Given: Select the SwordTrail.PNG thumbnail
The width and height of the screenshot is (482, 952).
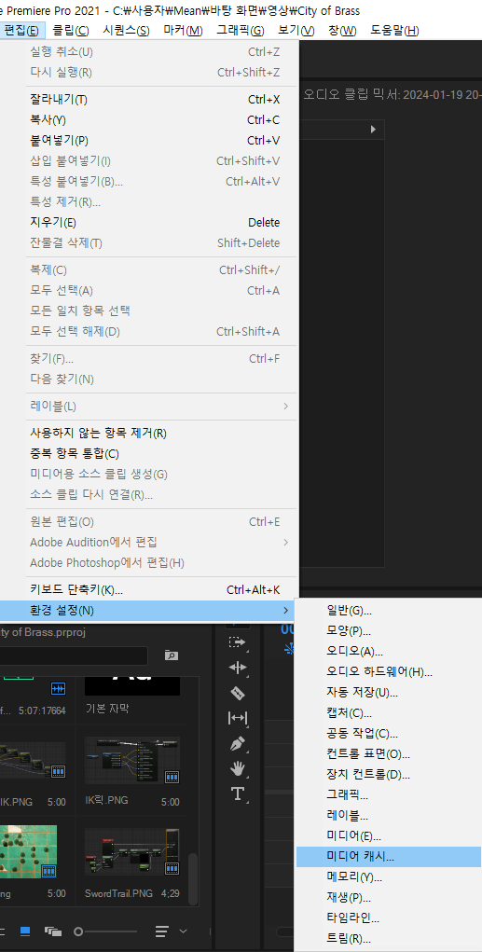Looking at the screenshot, I should (131, 853).
